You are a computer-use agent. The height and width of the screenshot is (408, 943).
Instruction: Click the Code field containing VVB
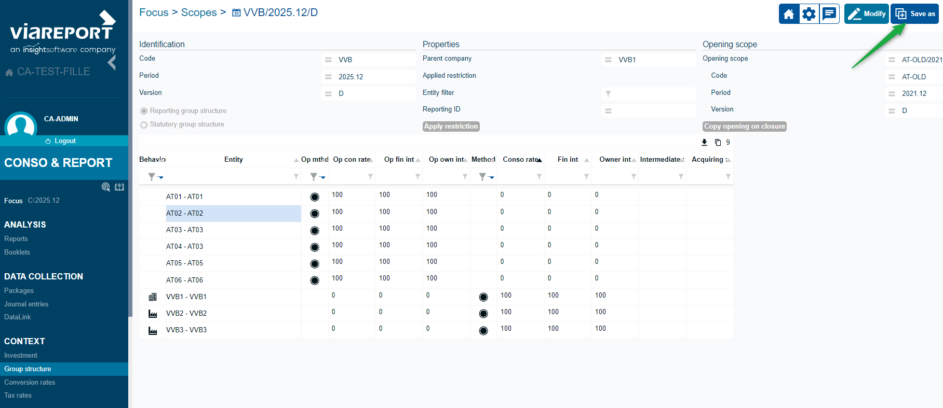coord(369,60)
